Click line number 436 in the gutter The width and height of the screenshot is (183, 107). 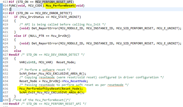pos(6,89)
